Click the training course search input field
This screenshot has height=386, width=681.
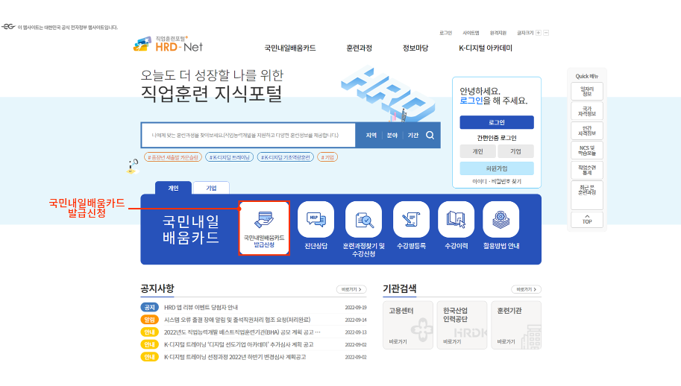coord(248,136)
